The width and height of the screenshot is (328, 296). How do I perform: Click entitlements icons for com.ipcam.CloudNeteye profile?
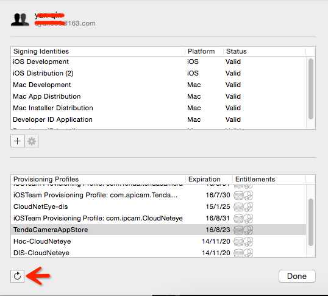pos(243,219)
